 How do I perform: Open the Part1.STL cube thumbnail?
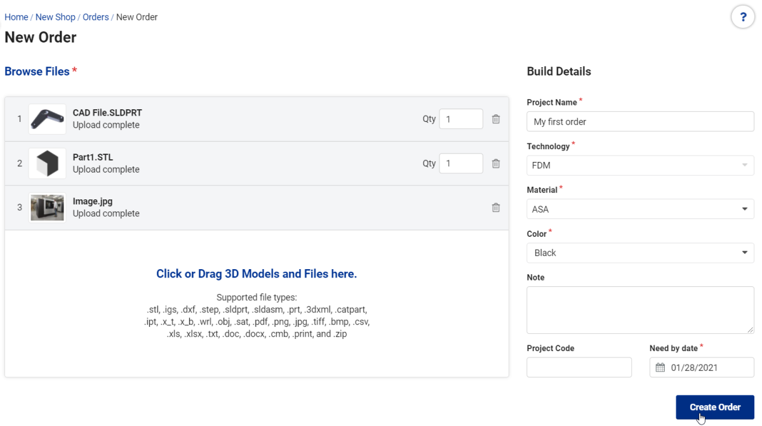pos(47,163)
